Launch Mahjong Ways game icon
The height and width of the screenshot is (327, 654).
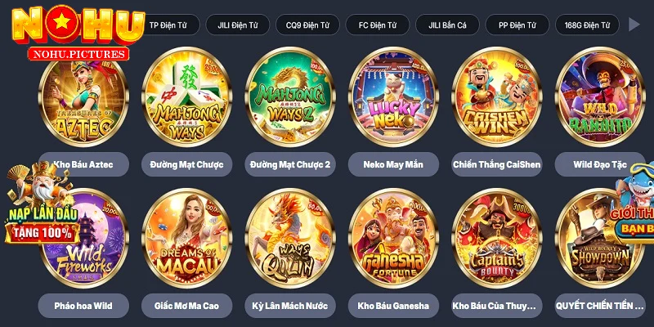click(x=187, y=97)
